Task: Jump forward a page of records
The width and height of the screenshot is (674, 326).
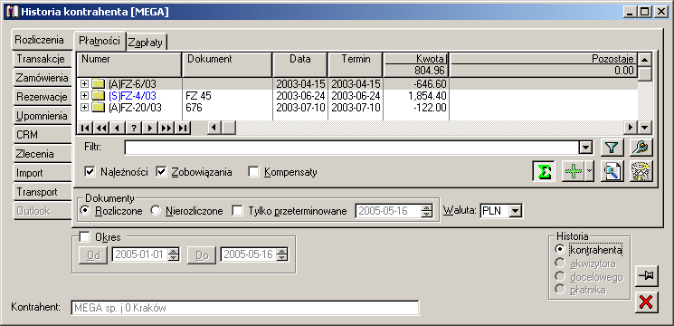Action: (166, 128)
